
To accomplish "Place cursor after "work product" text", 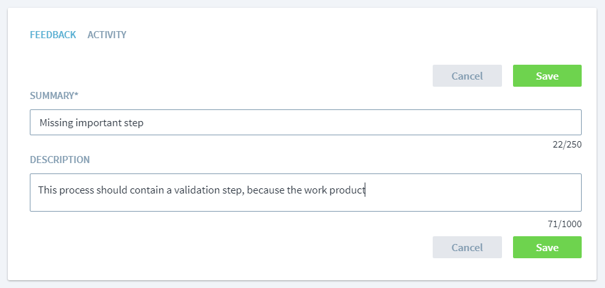I will click(366, 190).
